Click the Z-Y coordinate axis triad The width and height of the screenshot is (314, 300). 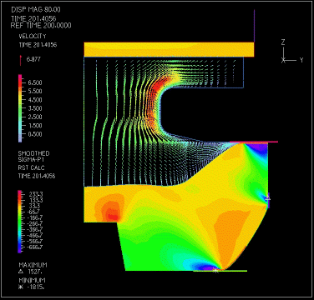pos(291,52)
